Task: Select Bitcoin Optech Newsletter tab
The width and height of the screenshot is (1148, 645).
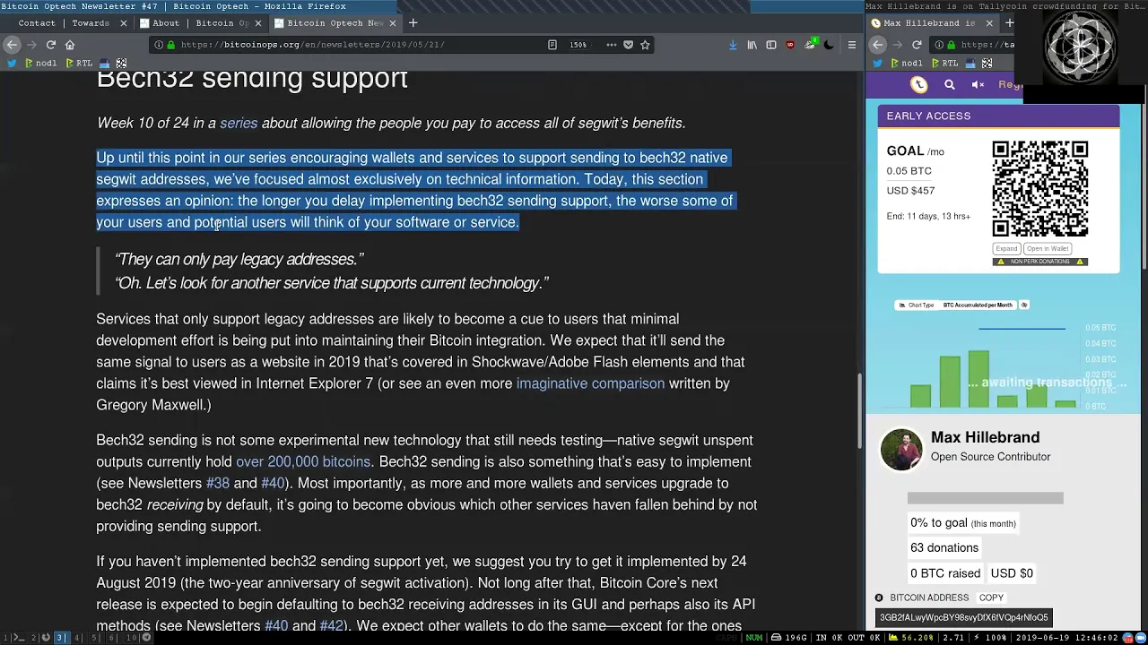Action: click(335, 23)
